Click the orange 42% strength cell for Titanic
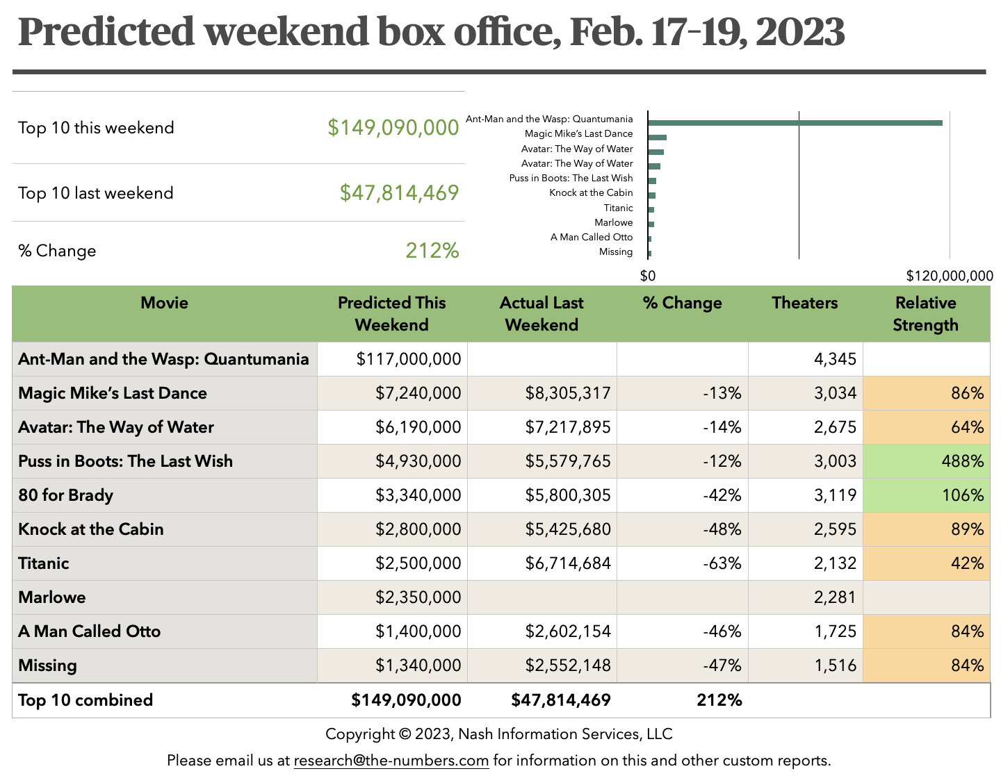Viewport: 1001px width, 778px height. point(926,563)
